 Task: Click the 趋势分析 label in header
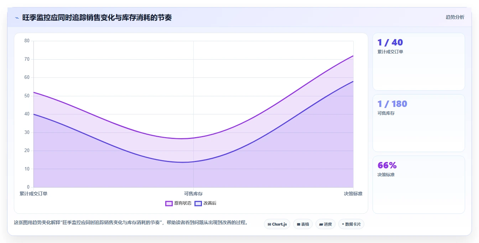tap(455, 17)
